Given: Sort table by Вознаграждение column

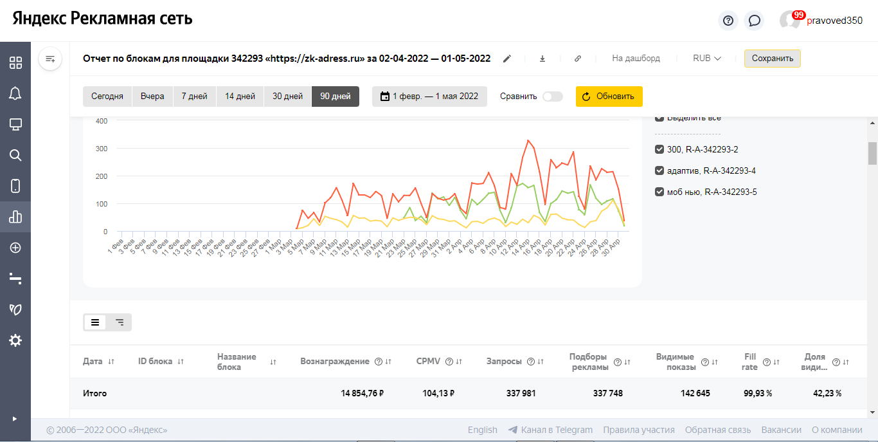Looking at the screenshot, I should (x=388, y=362).
